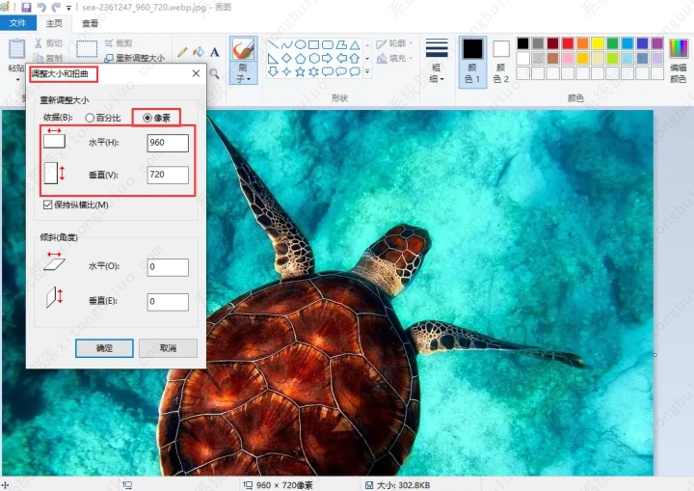Click the Save icon in title bar
Screen dimensions: 694x491
(x=26, y=7)
